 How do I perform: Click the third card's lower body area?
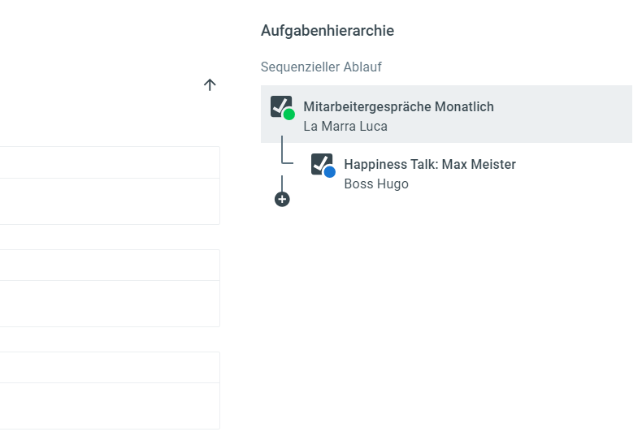tap(110, 406)
